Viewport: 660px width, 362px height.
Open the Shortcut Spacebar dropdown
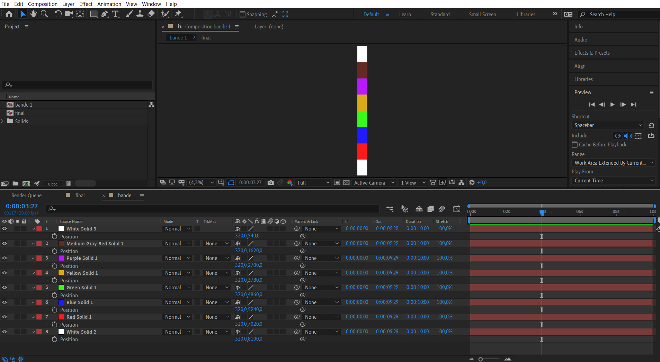(608, 125)
